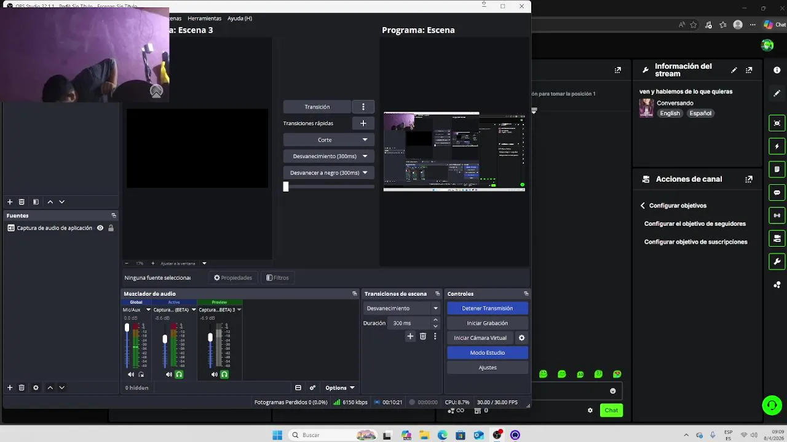Add a new source in Fuentes panel
This screenshot has width=787, height=442.
point(9,387)
